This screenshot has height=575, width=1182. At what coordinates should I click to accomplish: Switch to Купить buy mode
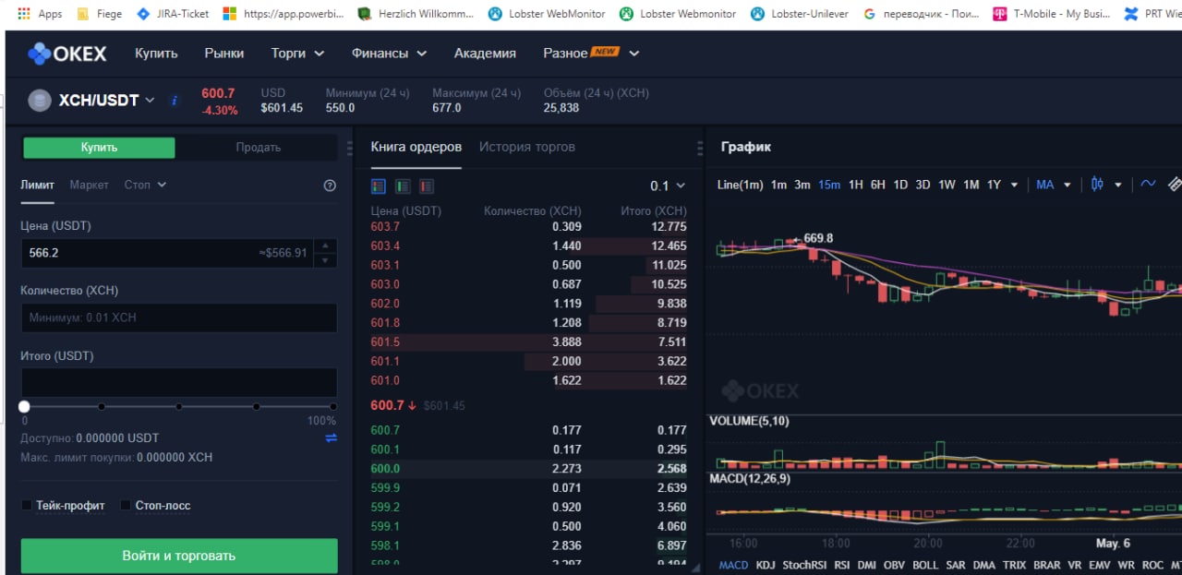coord(99,148)
